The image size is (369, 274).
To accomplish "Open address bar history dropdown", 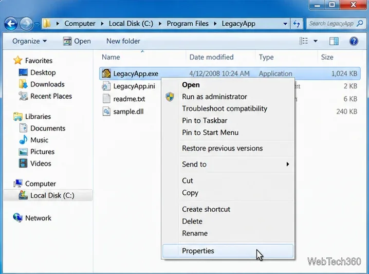I will coord(285,24).
